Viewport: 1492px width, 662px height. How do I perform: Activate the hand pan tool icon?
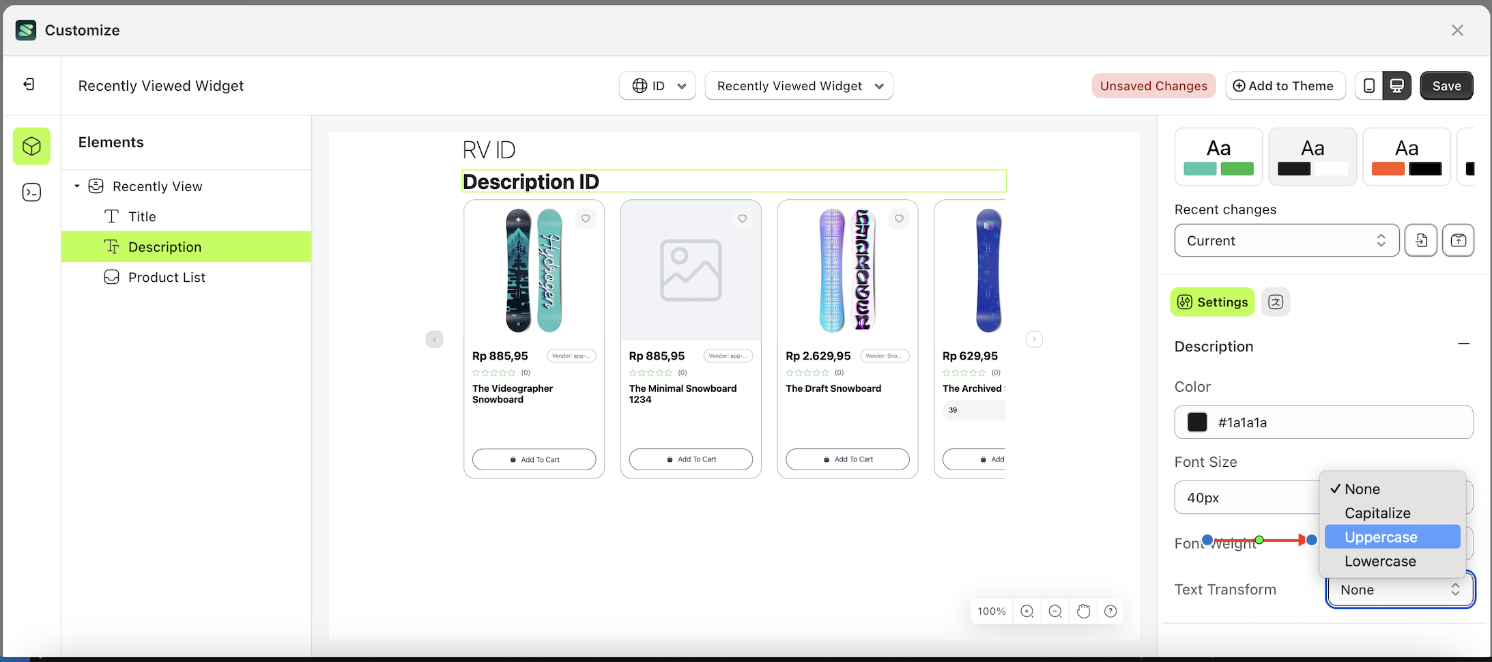tap(1082, 611)
